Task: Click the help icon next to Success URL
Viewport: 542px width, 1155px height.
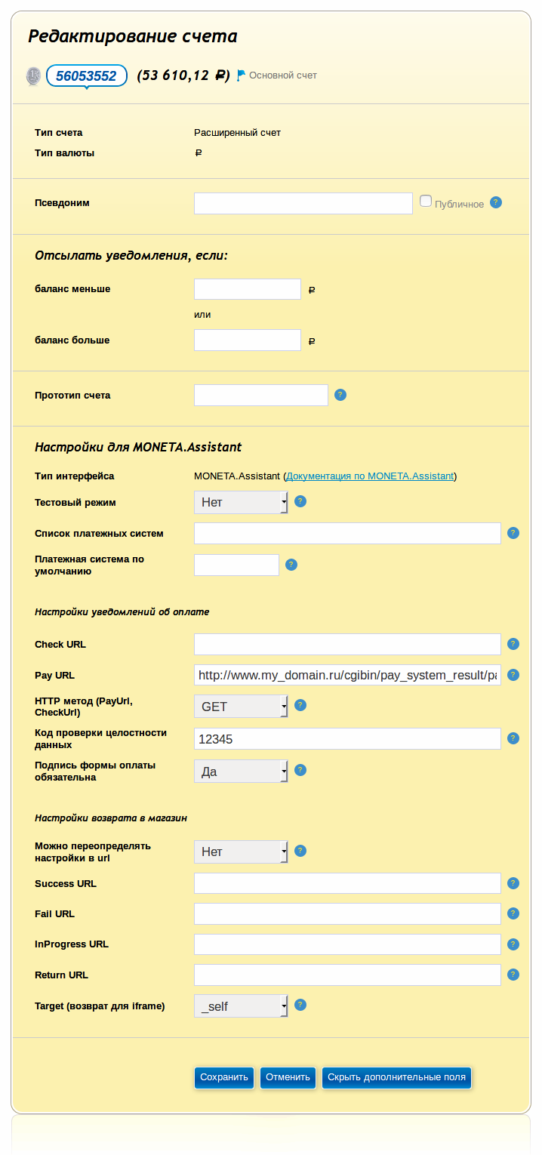Action: point(513,883)
